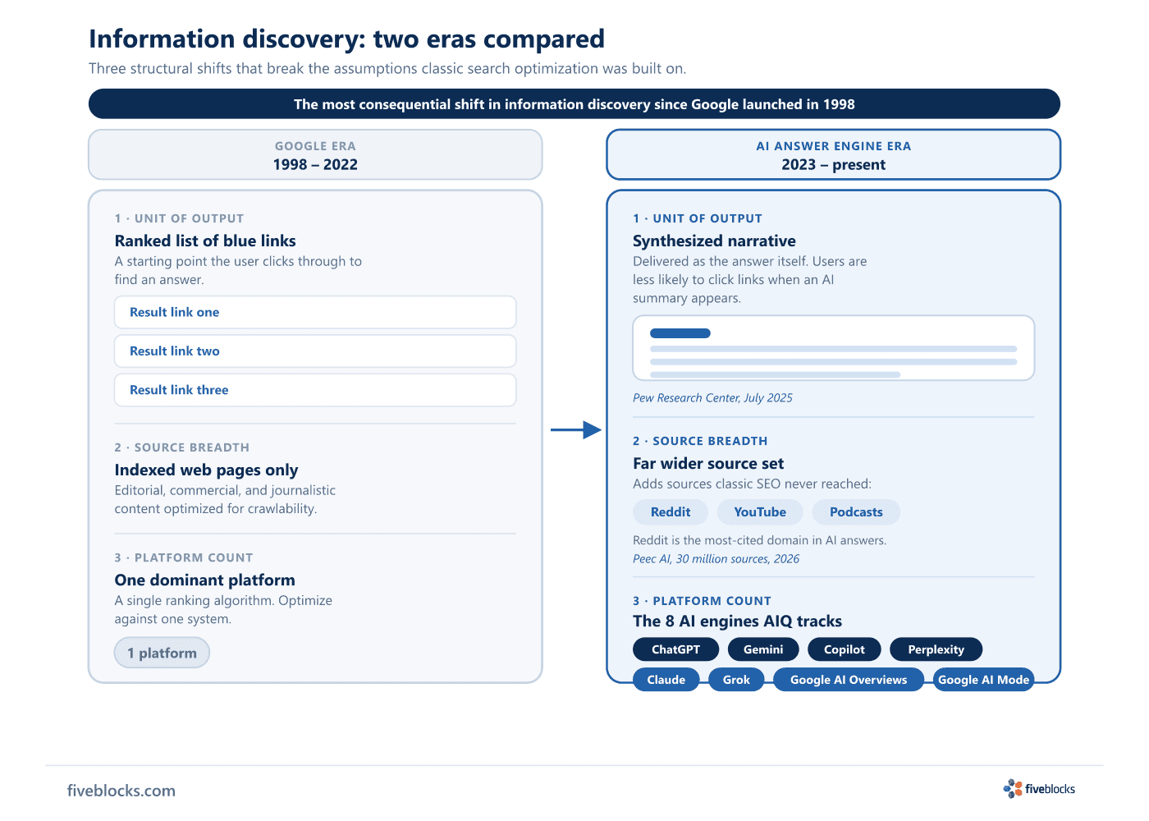Select the Result link two box
Viewport: 1149px width, 821px height.
[x=315, y=351]
